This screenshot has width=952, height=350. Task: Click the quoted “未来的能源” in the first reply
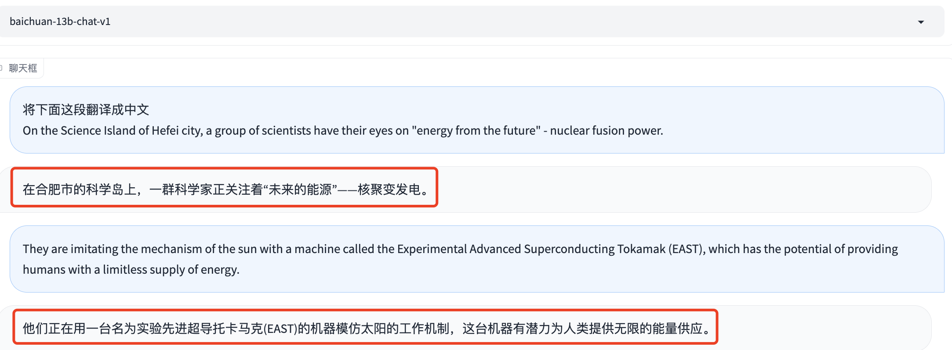(x=300, y=189)
